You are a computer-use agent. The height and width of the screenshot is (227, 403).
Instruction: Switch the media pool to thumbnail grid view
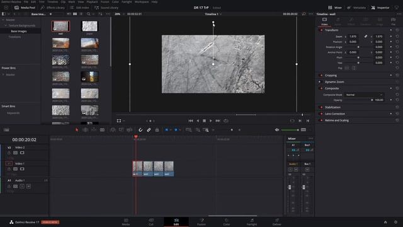click(75, 14)
